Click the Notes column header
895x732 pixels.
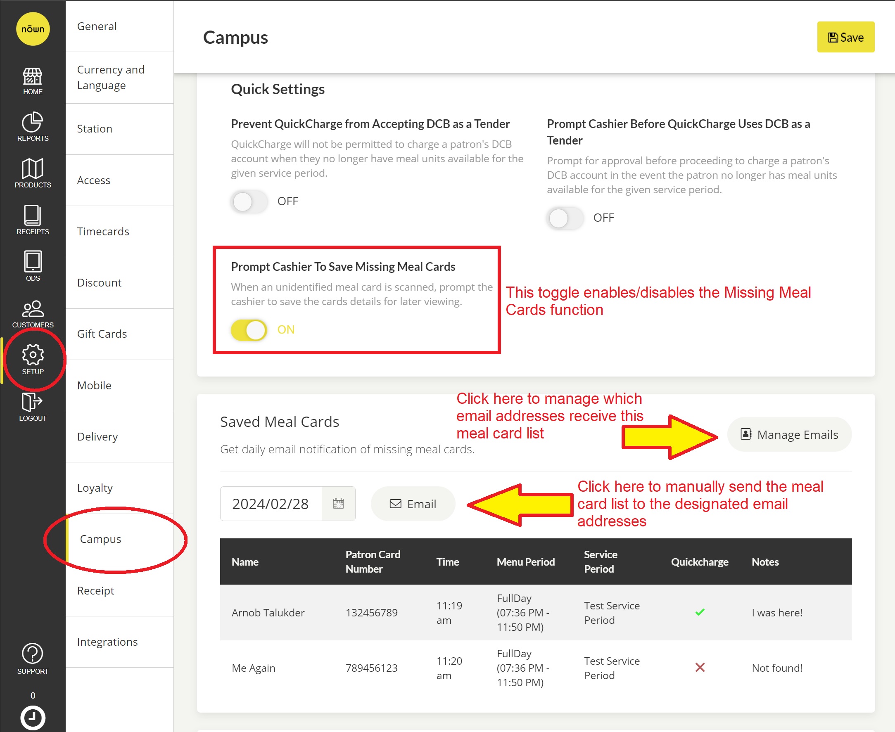765,561
